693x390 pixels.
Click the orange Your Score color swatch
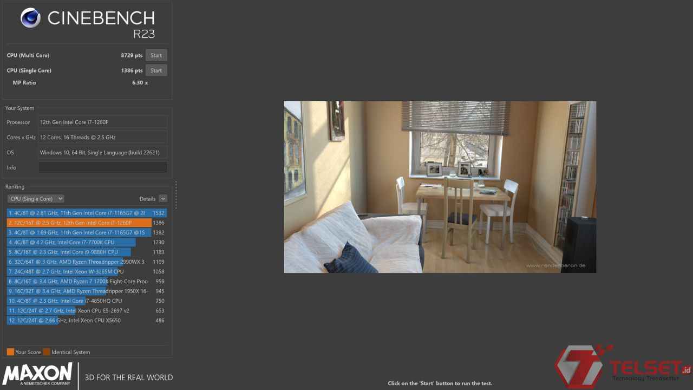(10, 352)
